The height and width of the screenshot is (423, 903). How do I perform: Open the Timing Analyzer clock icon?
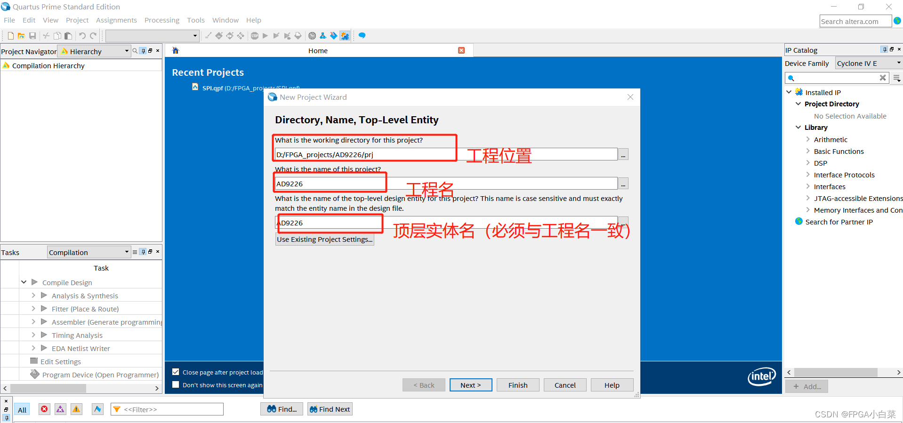[312, 36]
